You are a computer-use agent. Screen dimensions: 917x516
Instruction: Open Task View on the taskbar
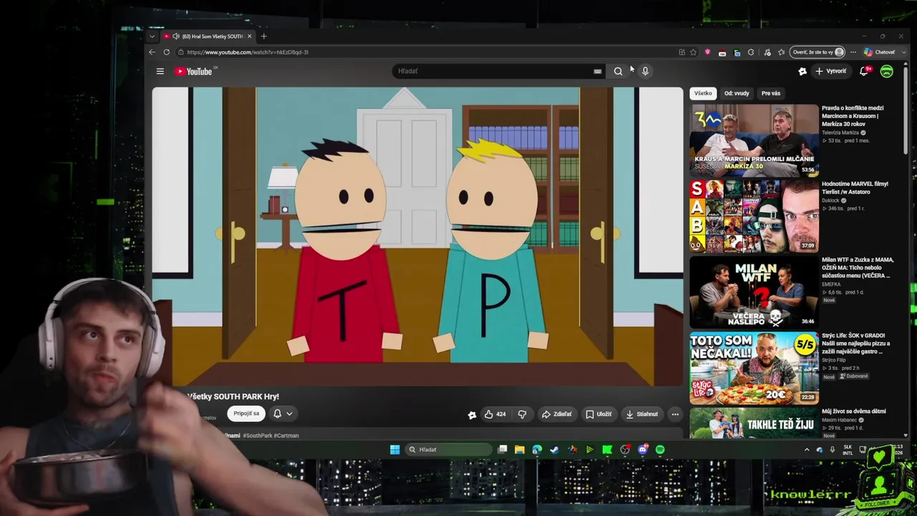(x=502, y=449)
